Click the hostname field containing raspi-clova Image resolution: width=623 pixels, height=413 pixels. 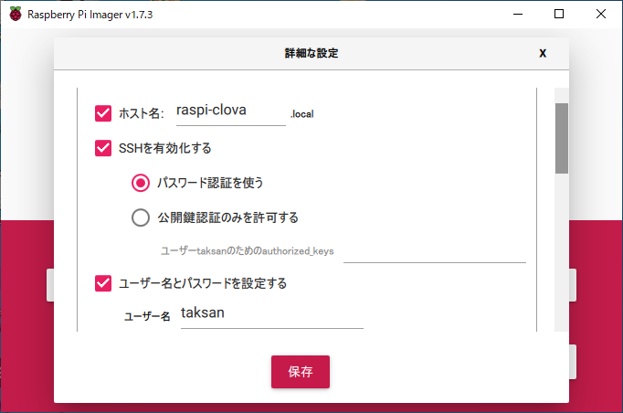tap(231, 112)
